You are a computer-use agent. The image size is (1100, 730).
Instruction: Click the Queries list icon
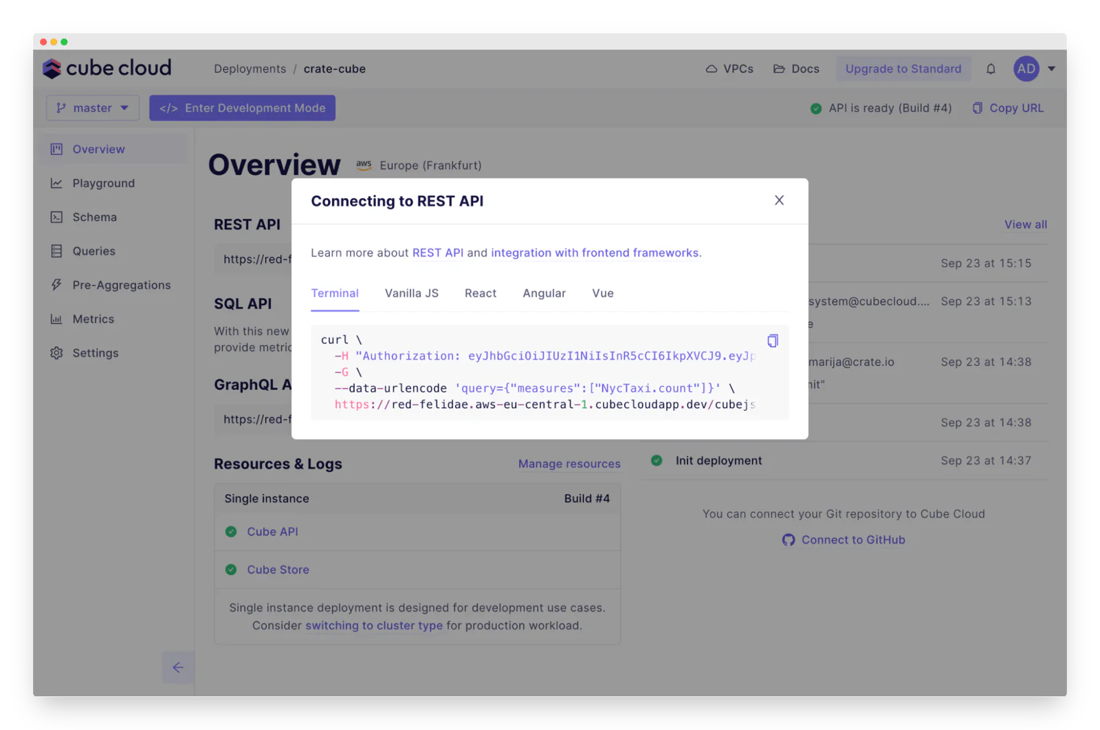(x=56, y=251)
